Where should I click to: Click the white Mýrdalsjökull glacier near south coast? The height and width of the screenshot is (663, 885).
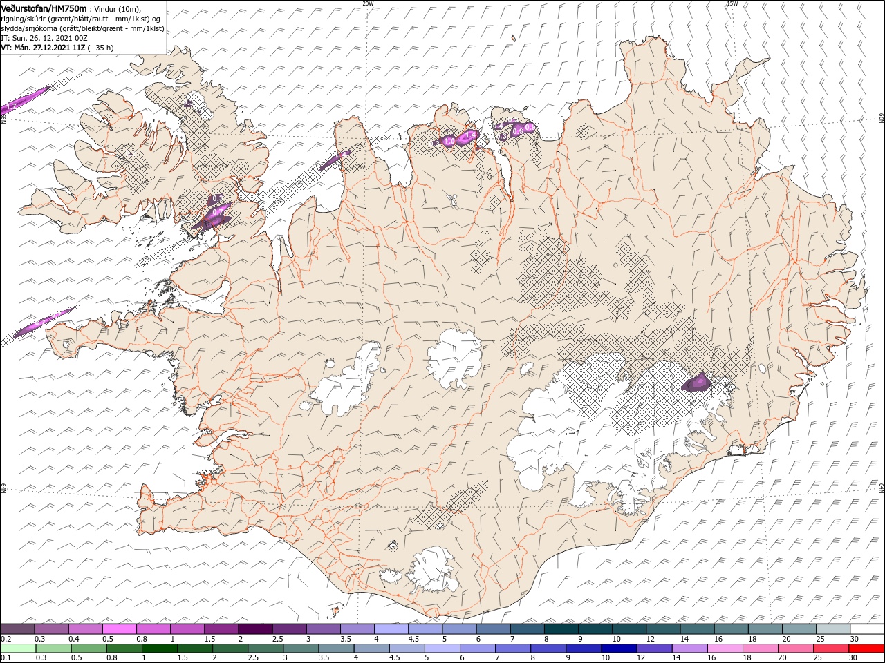point(434,570)
